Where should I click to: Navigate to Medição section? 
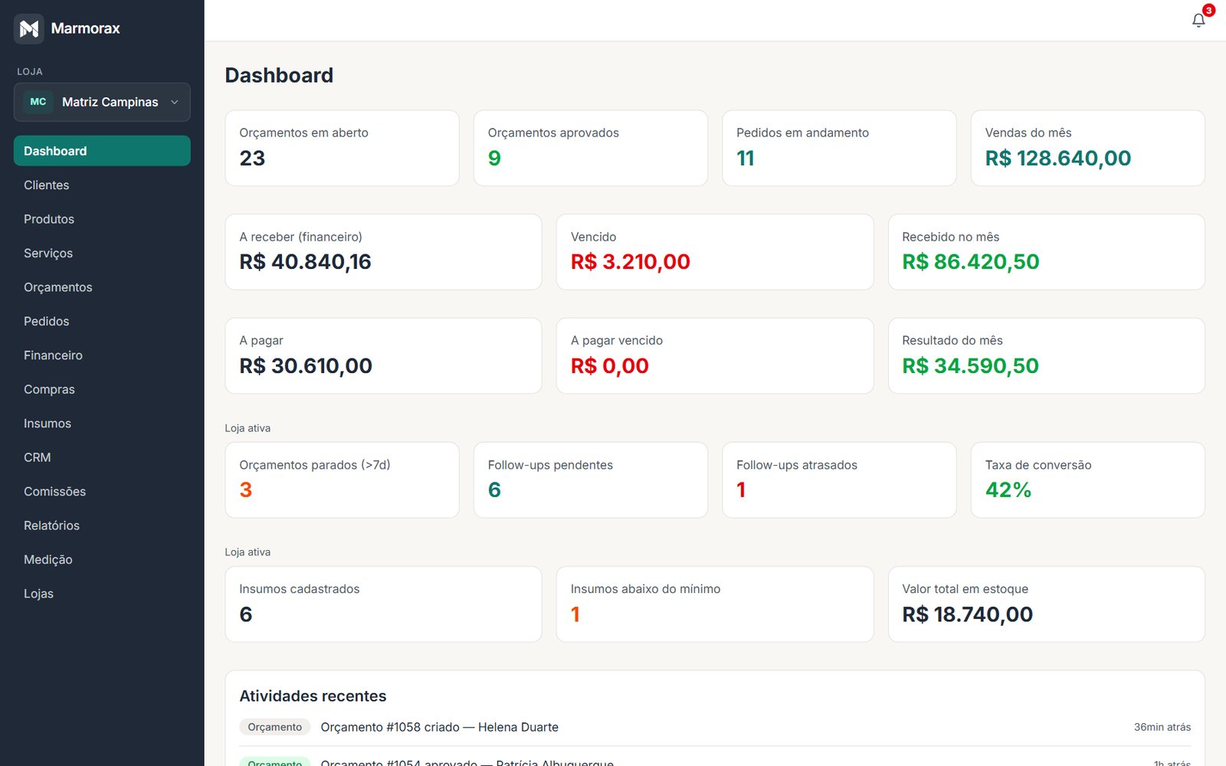tap(102, 560)
